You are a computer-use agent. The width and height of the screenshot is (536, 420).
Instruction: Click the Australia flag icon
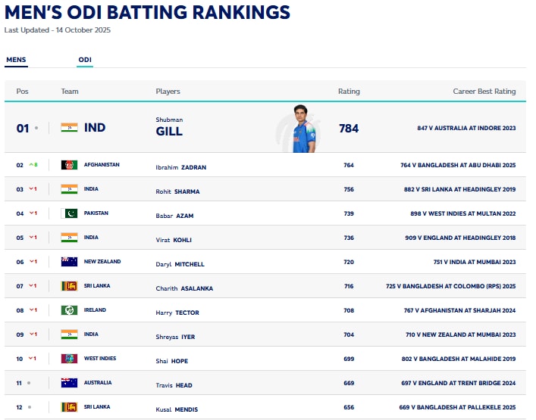(69, 383)
